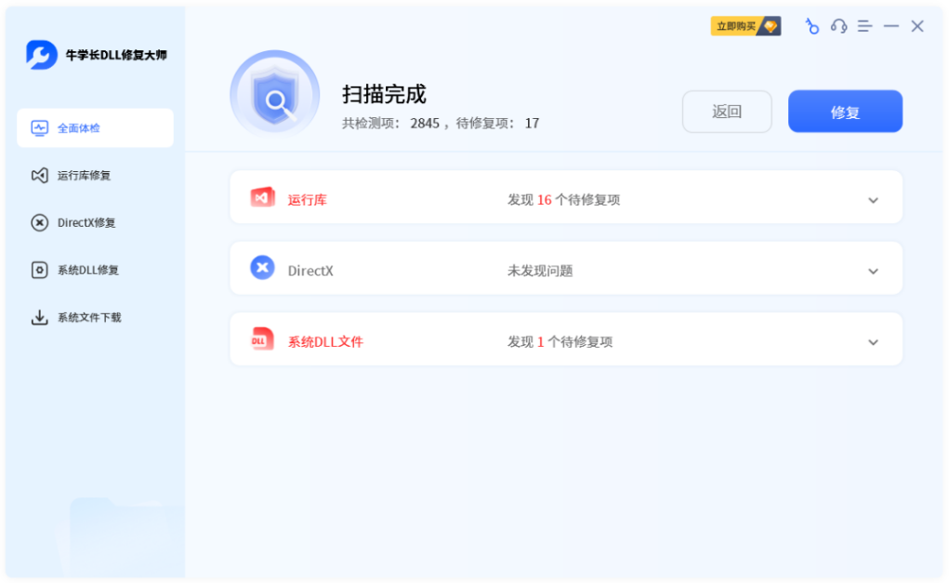
Task: Click the DirectX修复 circled X icon
Action: [x=38, y=223]
